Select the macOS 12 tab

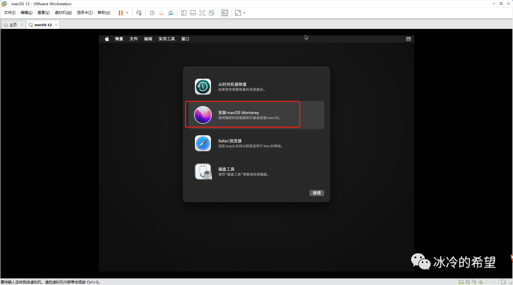pos(43,25)
